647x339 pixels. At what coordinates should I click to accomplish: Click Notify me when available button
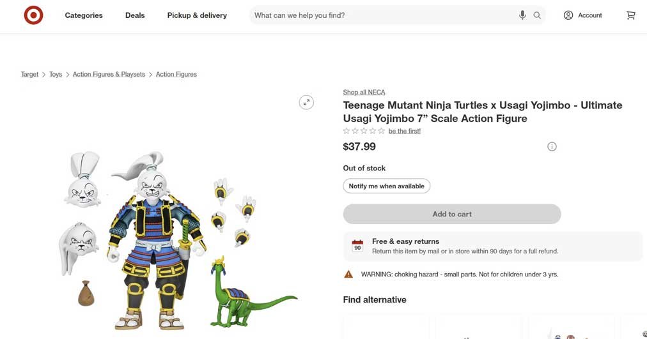coord(387,186)
